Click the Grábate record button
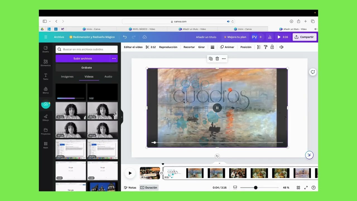 [x=86, y=68]
